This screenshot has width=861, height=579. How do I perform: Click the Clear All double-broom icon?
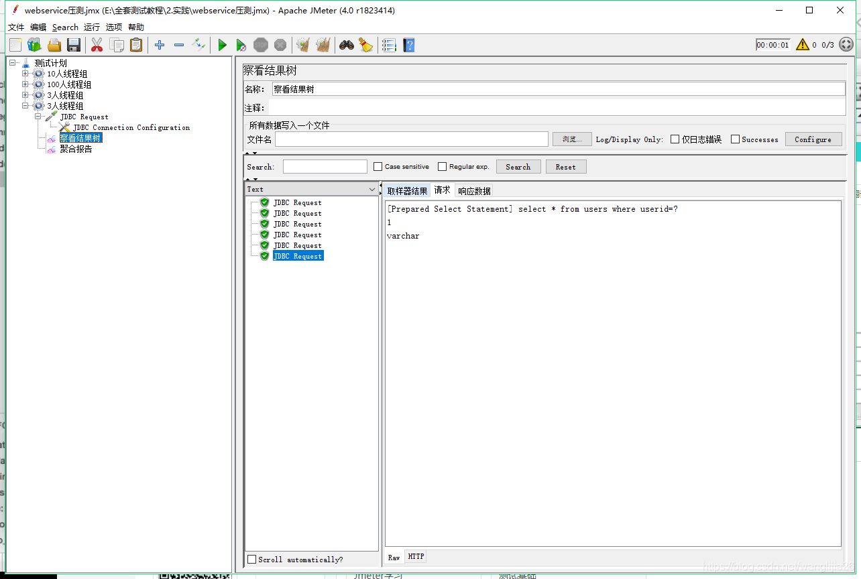tap(323, 45)
